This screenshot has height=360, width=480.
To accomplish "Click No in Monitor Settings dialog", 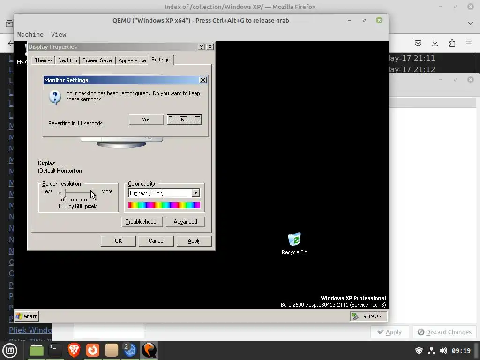I will [x=184, y=120].
